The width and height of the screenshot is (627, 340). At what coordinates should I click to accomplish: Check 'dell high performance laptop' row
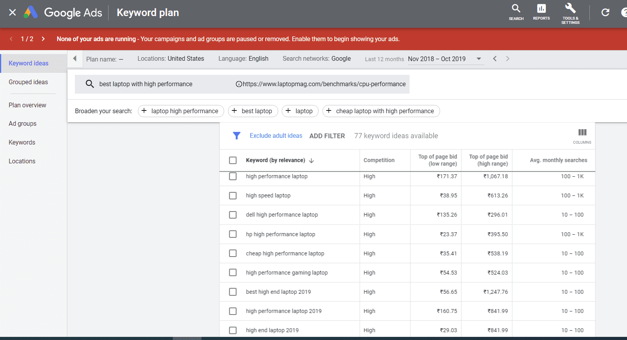[x=233, y=215]
